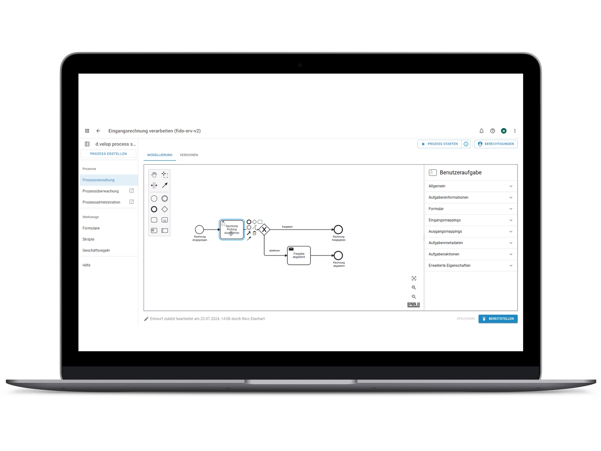This screenshot has height=451, width=601.
Task: Expand the Formular section
Action: tap(471, 209)
